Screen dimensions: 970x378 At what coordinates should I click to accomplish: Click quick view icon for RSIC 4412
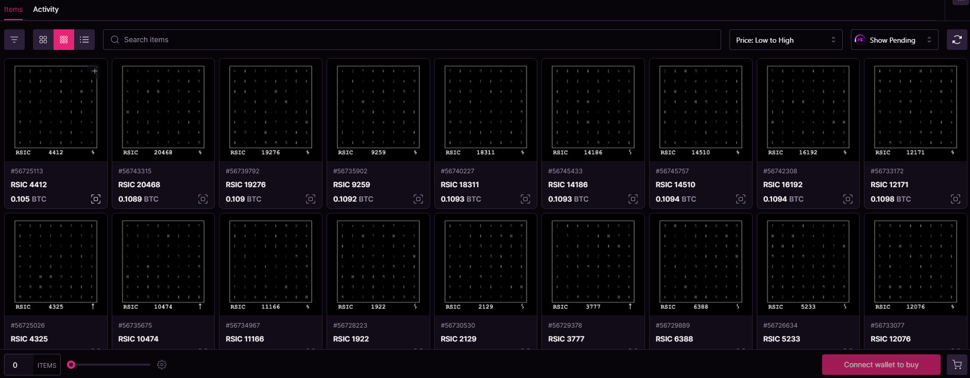(x=96, y=199)
